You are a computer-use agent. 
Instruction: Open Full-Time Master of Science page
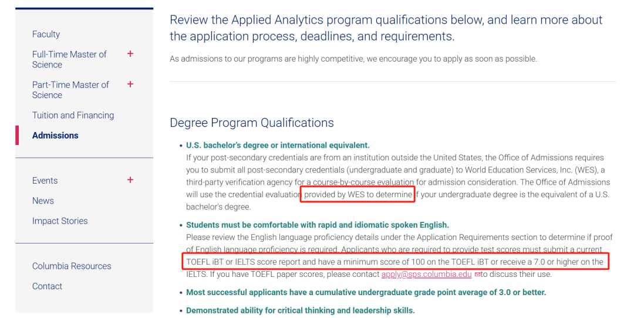[69, 59]
